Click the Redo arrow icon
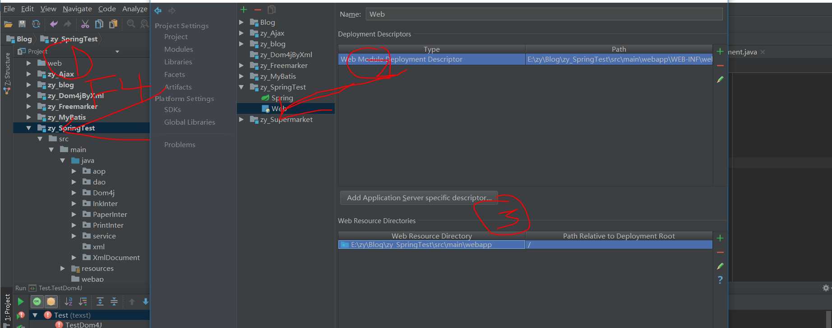 pos(68,24)
